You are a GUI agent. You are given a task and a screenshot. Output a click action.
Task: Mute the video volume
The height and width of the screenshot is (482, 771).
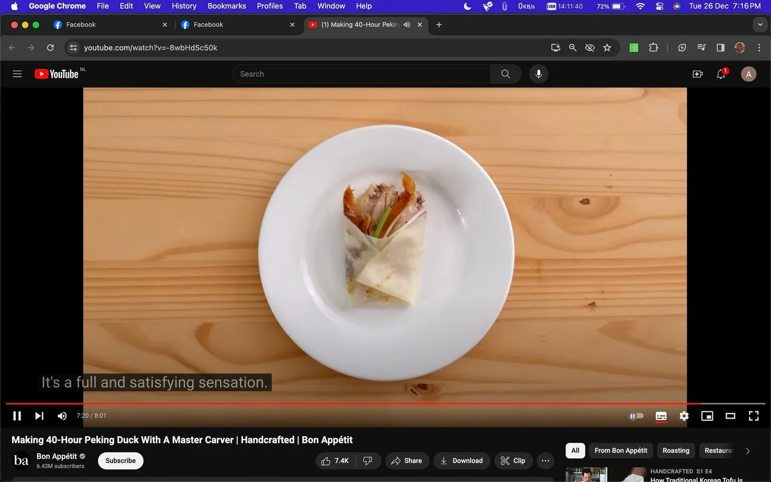pos(62,416)
